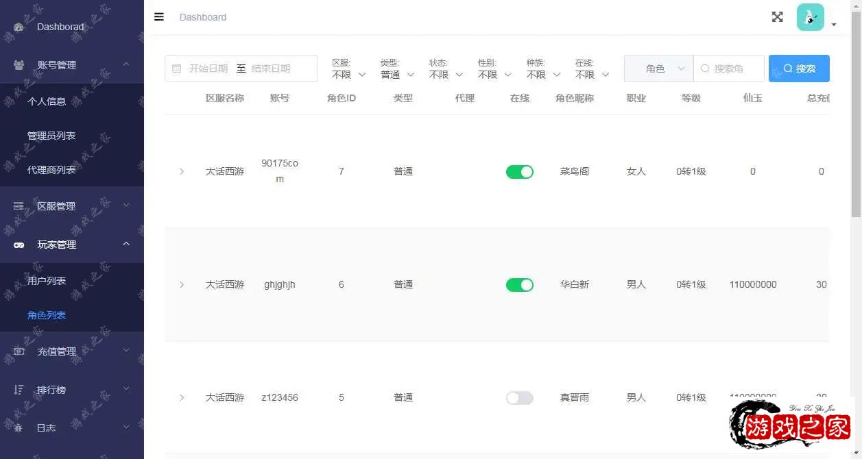Open 用户列表 in the sidebar
The height and width of the screenshot is (459, 862).
47,281
